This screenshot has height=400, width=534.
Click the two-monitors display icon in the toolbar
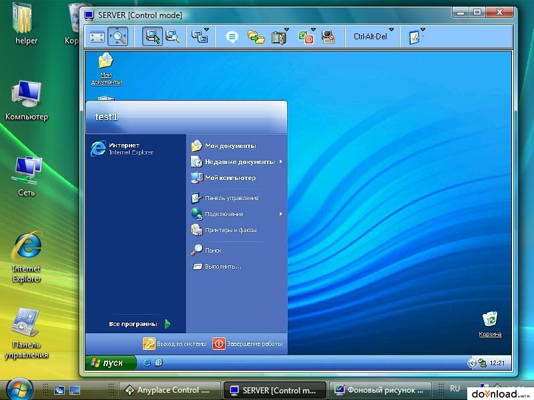[x=199, y=37]
